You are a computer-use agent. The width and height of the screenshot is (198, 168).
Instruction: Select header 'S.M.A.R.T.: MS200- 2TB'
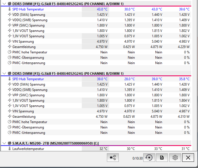(31, 143)
